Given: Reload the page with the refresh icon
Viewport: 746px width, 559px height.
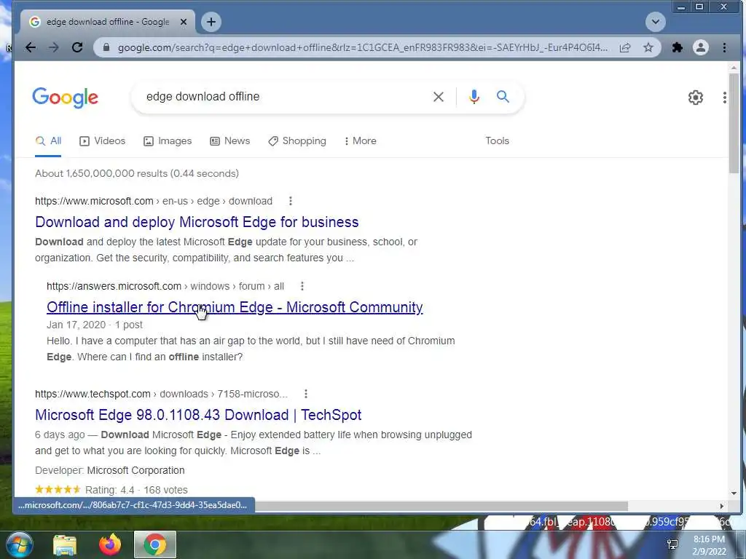Looking at the screenshot, I should [77, 47].
